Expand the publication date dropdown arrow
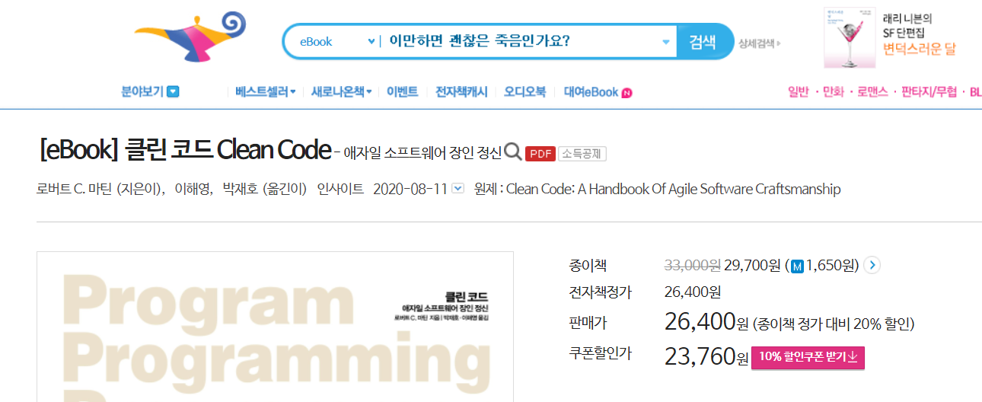The image size is (982, 402). click(x=458, y=188)
